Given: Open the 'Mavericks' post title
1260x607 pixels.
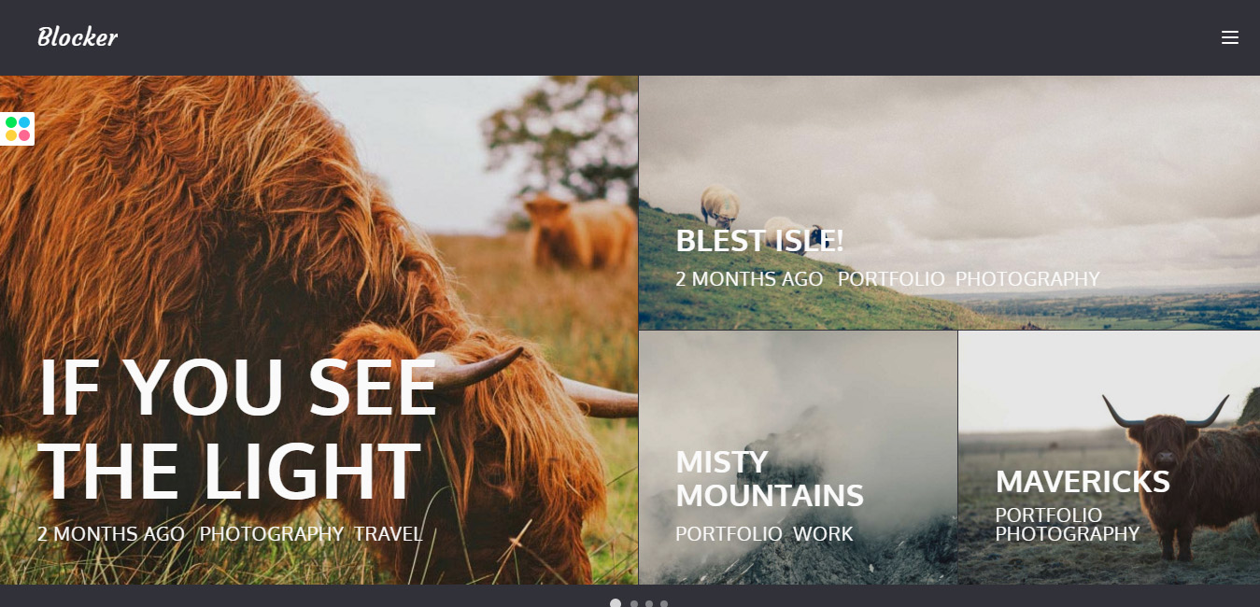Looking at the screenshot, I should click(1083, 482).
